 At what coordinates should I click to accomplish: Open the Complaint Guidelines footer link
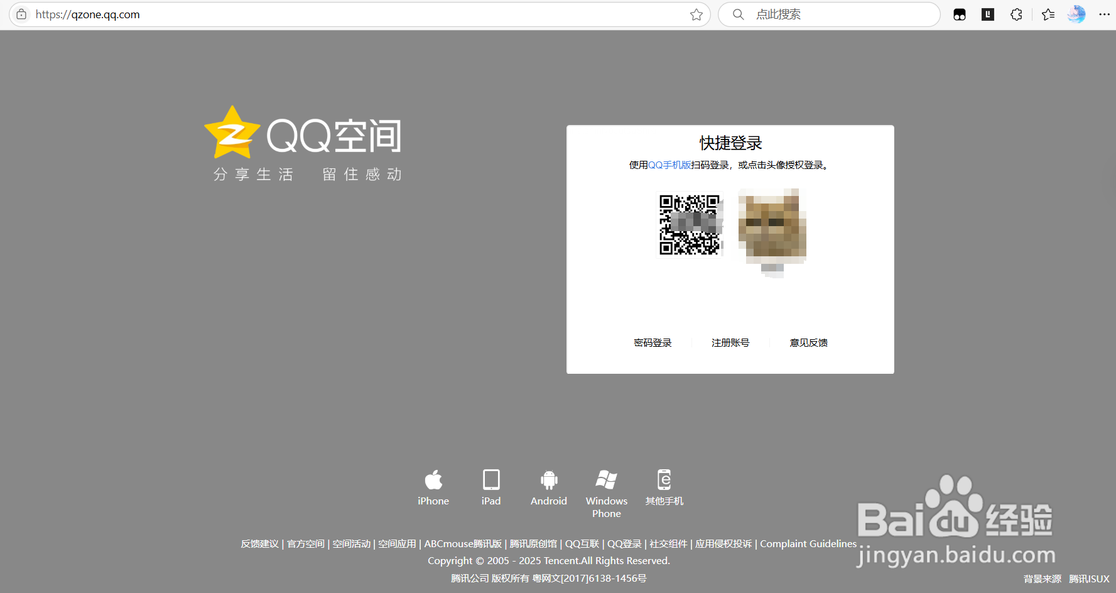point(808,543)
